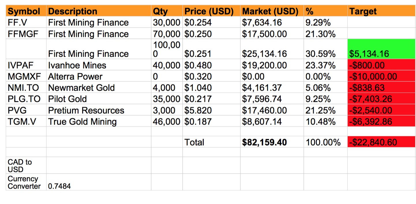
Task: Select the Description header cell
Action: pos(73,11)
